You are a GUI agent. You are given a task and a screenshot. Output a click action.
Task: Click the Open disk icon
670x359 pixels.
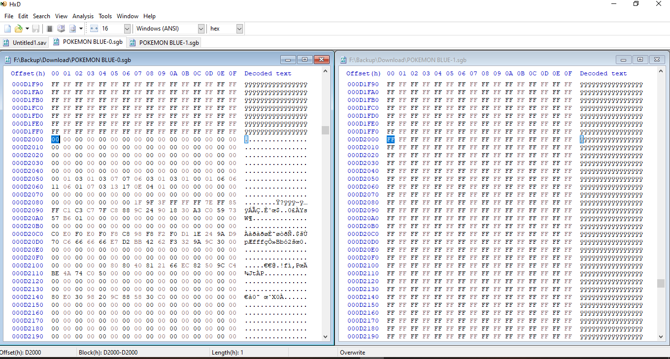pos(61,29)
